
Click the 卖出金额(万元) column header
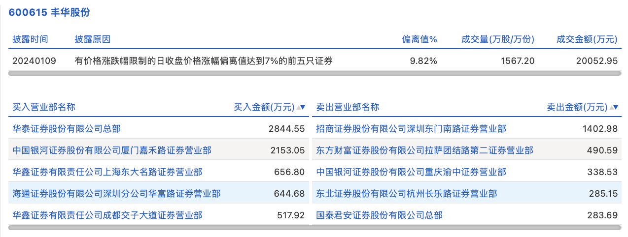577,107
